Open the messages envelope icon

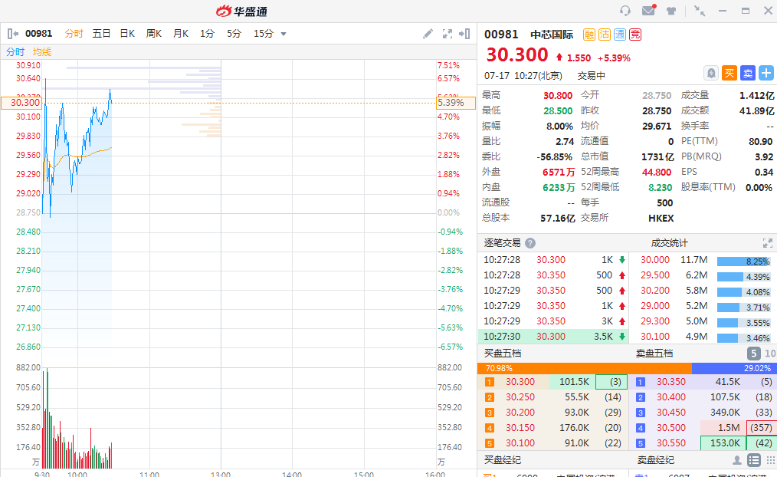(x=648, y=11)
